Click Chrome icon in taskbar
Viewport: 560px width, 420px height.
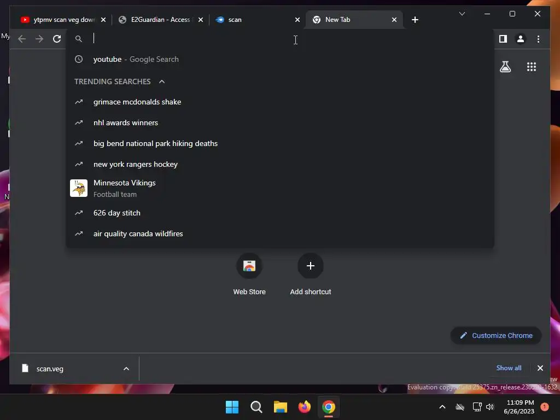329,407
